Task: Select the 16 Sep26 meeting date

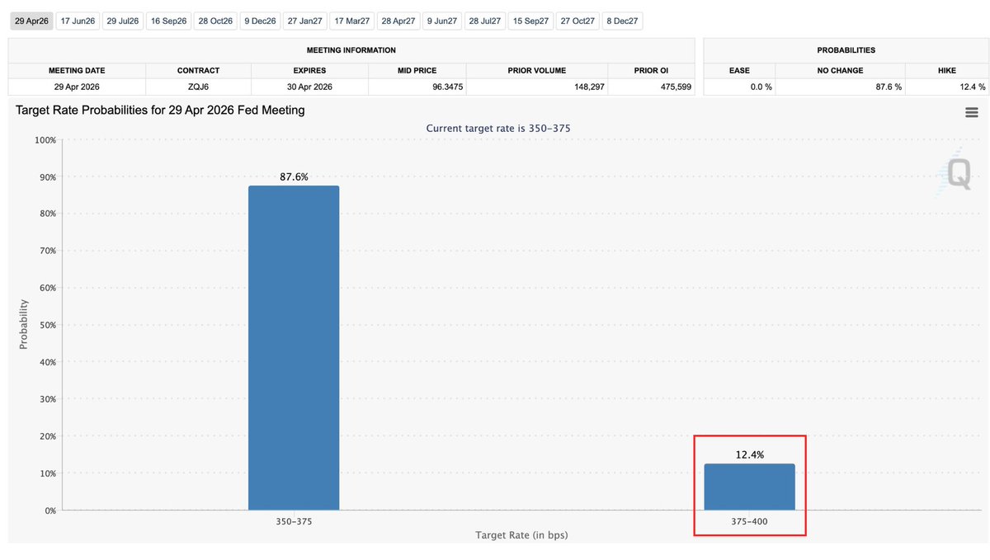Action: [x=168, y=21]
